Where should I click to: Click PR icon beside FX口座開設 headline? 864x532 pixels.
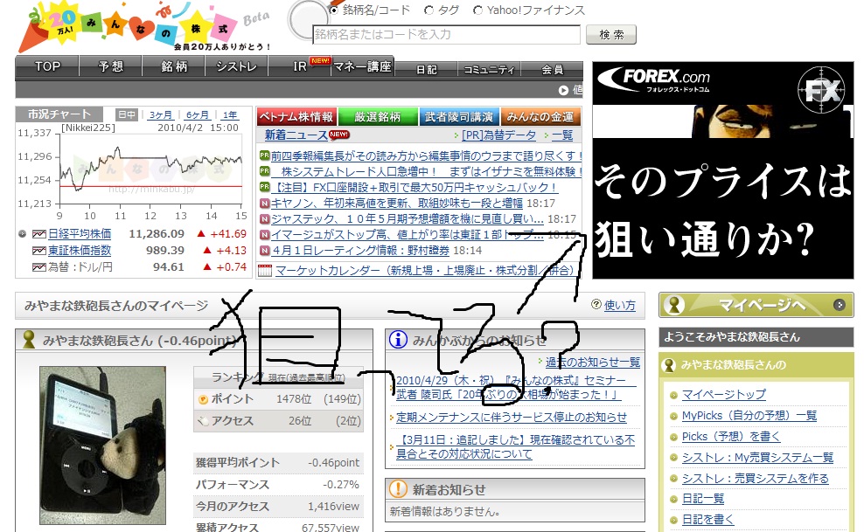pyautogui.click(x=264, y=187)
